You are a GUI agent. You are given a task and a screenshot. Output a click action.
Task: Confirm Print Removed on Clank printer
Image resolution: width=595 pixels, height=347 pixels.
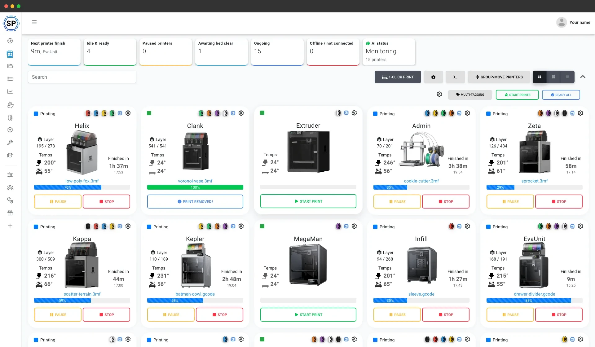(195, 201)
